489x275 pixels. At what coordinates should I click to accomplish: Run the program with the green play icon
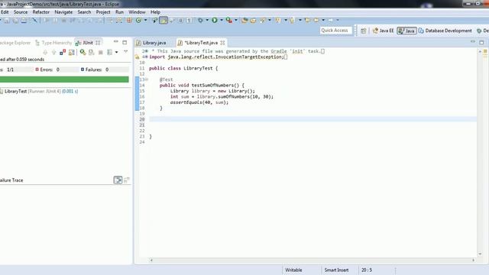click(x=215, y=21)
